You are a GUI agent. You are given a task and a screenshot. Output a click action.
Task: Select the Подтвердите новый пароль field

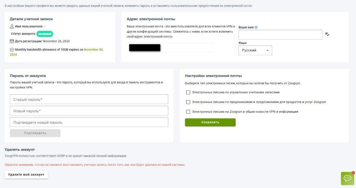coord(89,122)
